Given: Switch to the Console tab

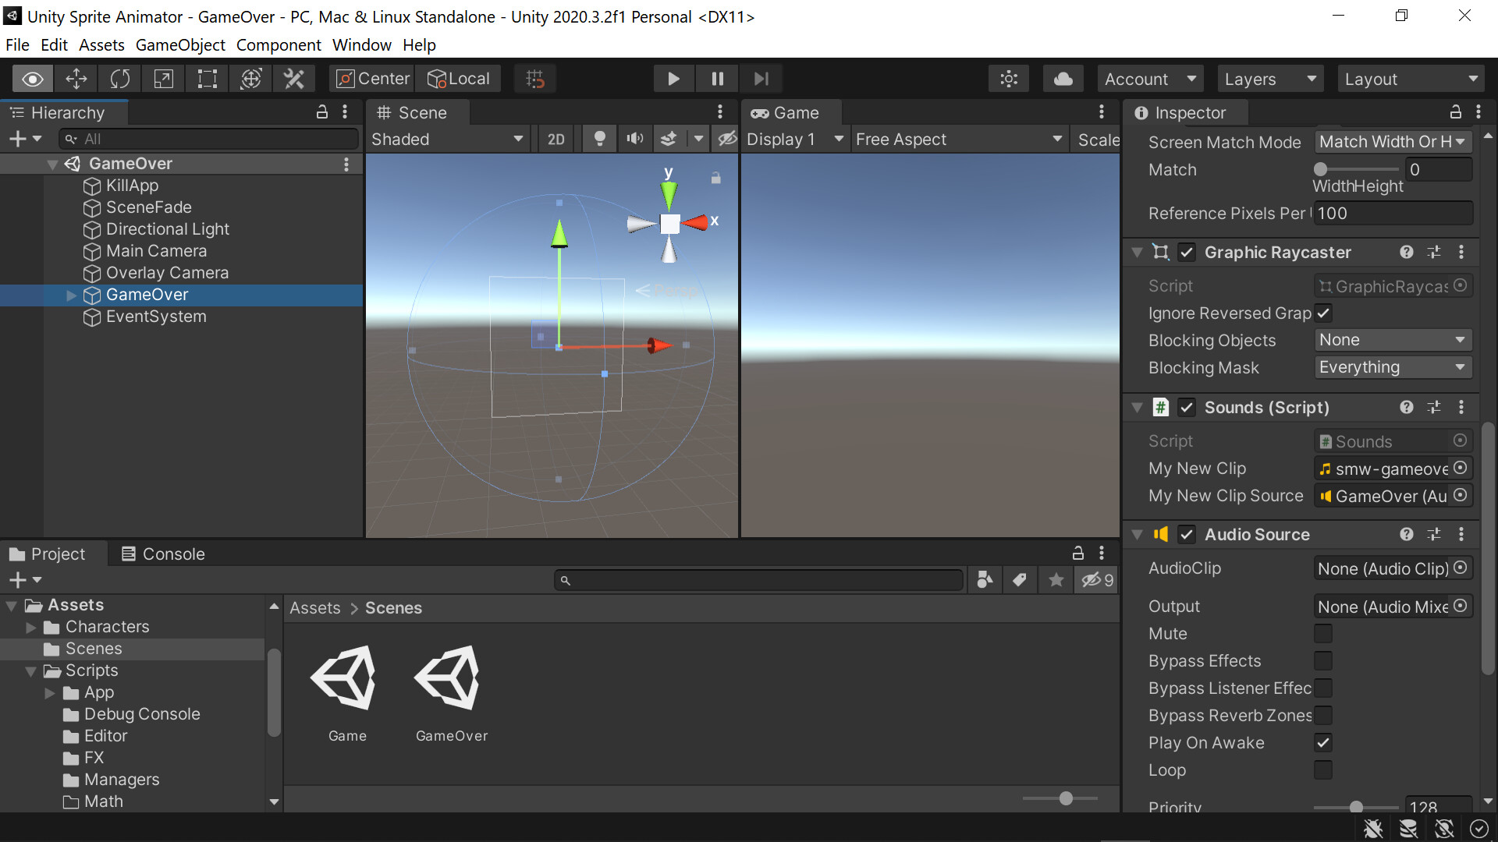Looking at the screenshot, I should point(172,554).
